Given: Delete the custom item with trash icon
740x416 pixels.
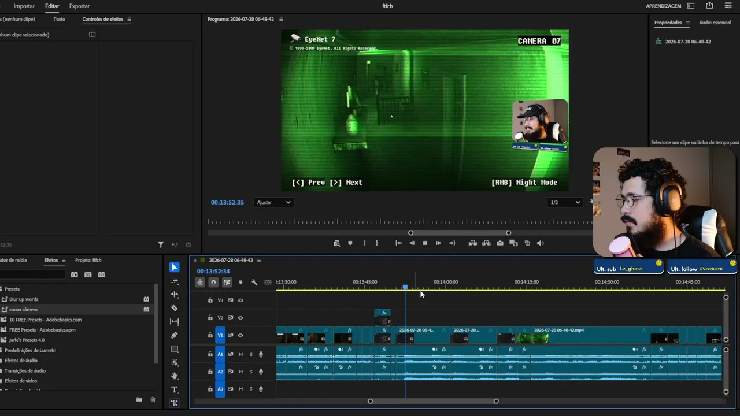Looking at the screenshot, I should click(153, 399).
